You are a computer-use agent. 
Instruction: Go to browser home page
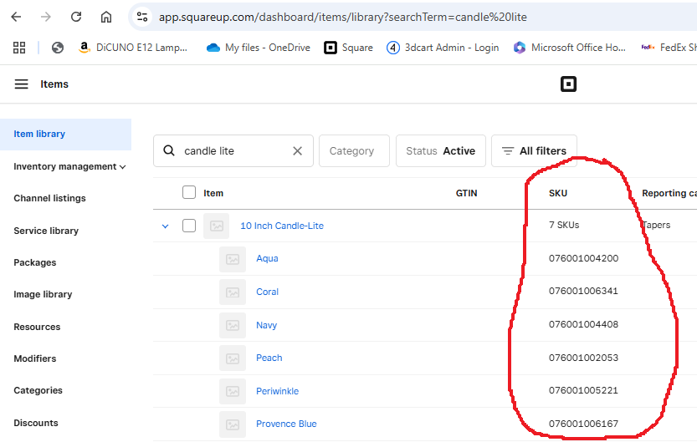(106, 17)
